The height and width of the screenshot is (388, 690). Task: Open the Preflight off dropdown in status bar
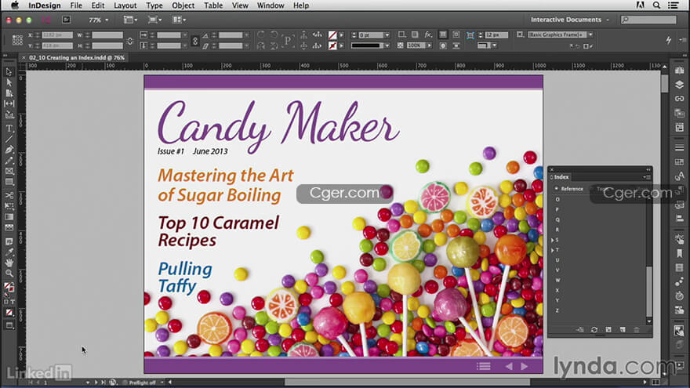pos(162,383)
